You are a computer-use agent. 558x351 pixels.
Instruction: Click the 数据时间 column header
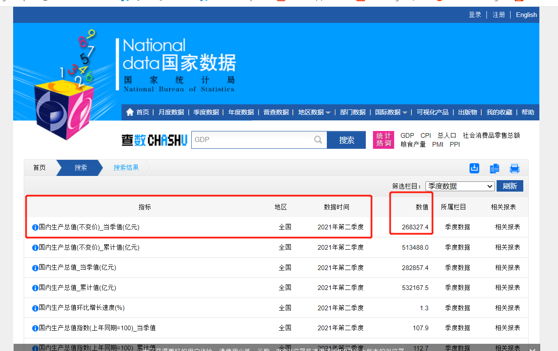pyautogui.click(x=337, y=207)
